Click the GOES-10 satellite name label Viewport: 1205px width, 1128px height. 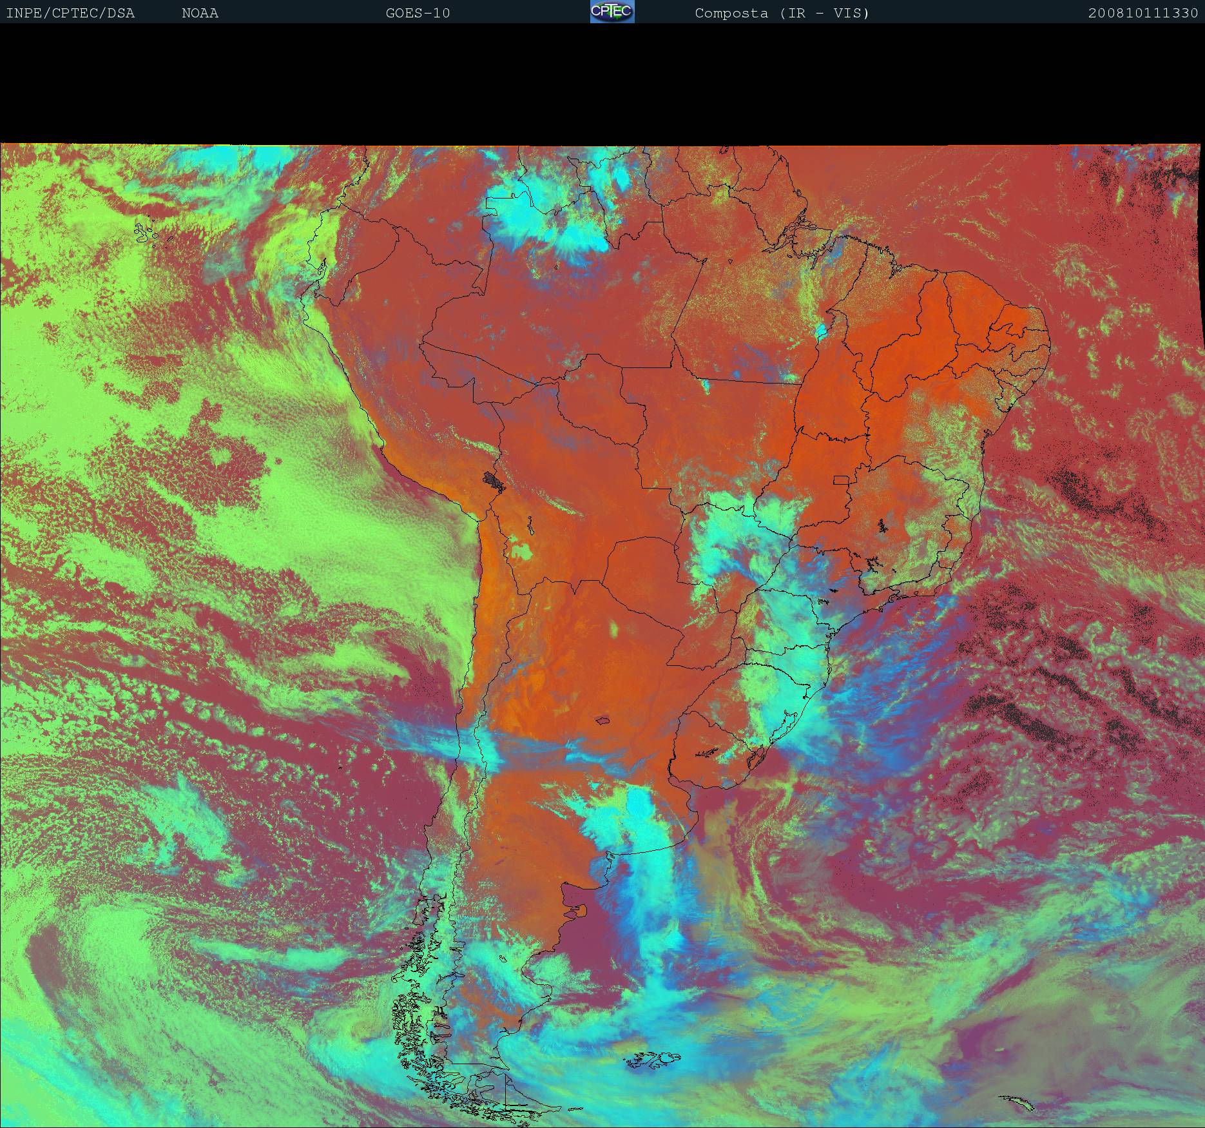418,14
